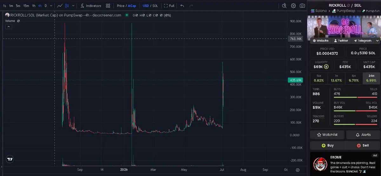
Task: Open the quick search icon
Action: coord(284,6)
